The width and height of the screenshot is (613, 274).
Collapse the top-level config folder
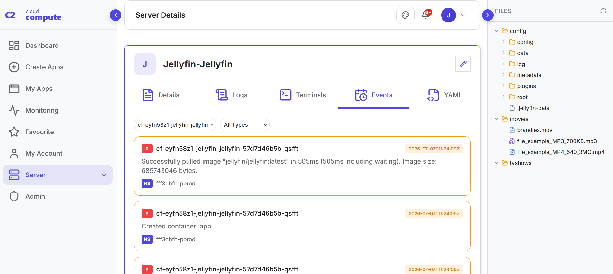click(x=497, y=31)
